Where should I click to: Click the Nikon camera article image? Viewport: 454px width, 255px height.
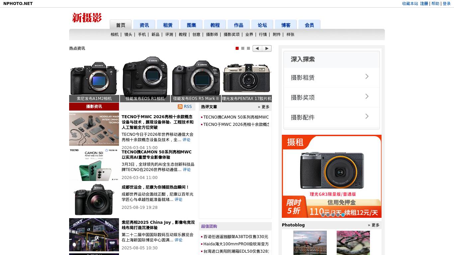coord(94,200)
